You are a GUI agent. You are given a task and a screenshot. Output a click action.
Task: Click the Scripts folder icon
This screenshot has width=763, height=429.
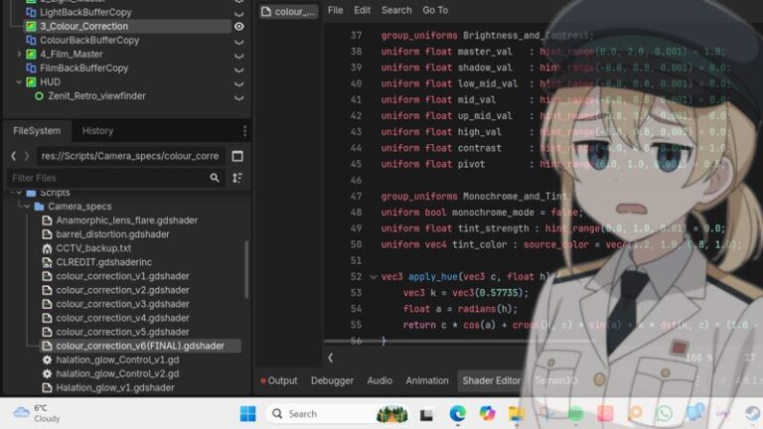pos(31,193)
